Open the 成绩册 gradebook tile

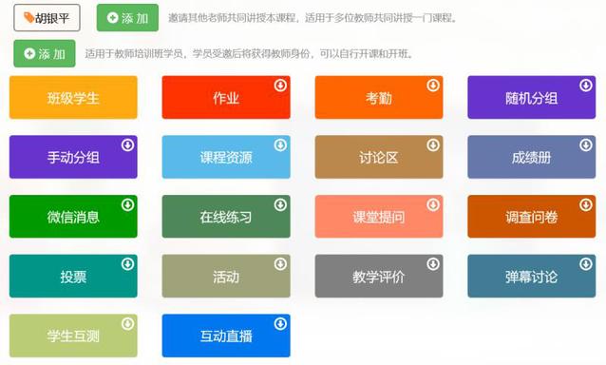point(531,157)
